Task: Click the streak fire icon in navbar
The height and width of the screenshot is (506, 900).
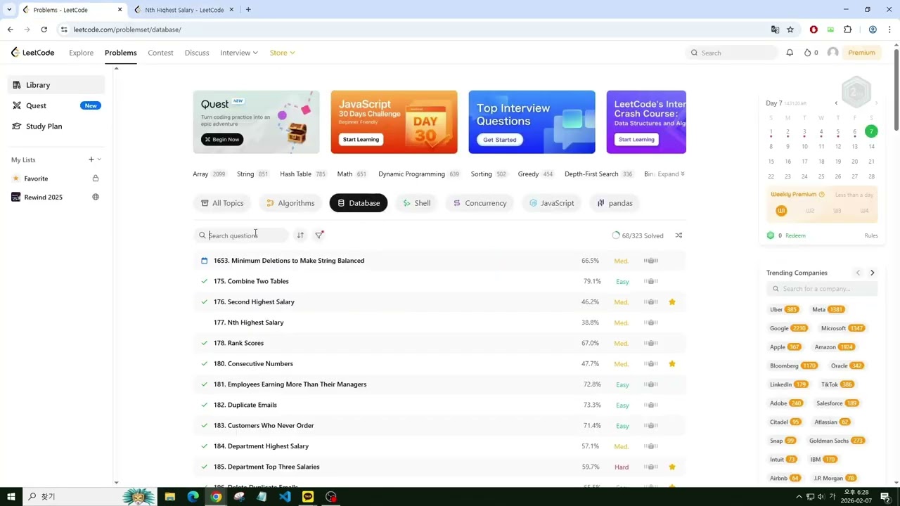Action: tap(808, 53)
